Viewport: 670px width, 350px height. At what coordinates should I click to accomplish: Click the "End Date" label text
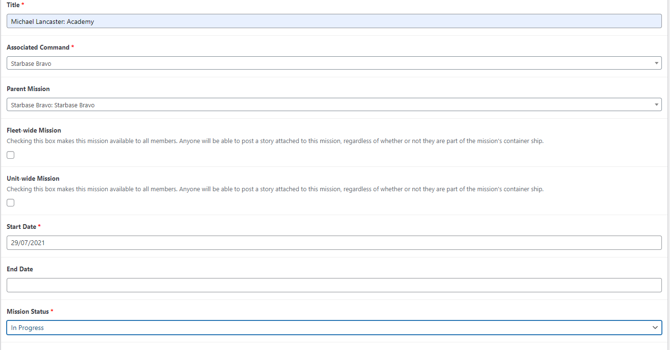[x=20, y=269]
